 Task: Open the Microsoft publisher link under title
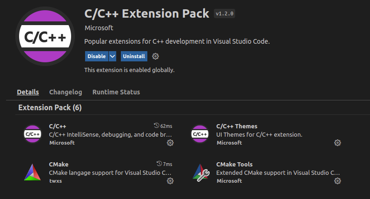99,28
